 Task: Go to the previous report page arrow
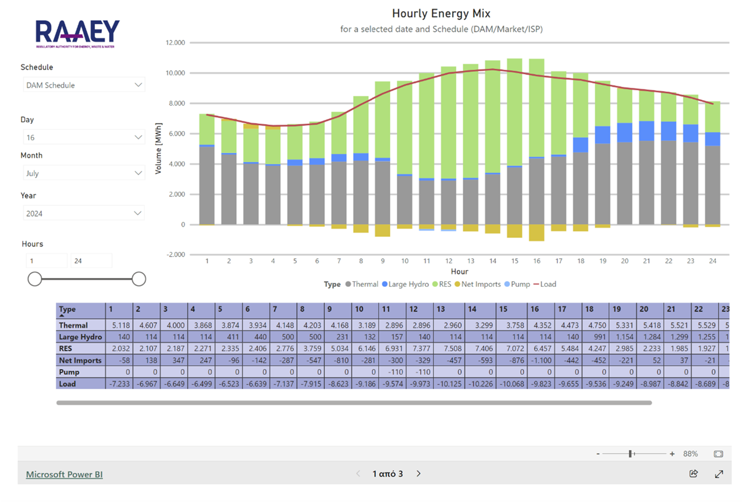pos(358,474)
